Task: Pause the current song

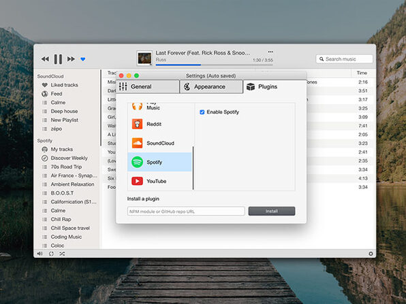Action: tap(58, 59)
